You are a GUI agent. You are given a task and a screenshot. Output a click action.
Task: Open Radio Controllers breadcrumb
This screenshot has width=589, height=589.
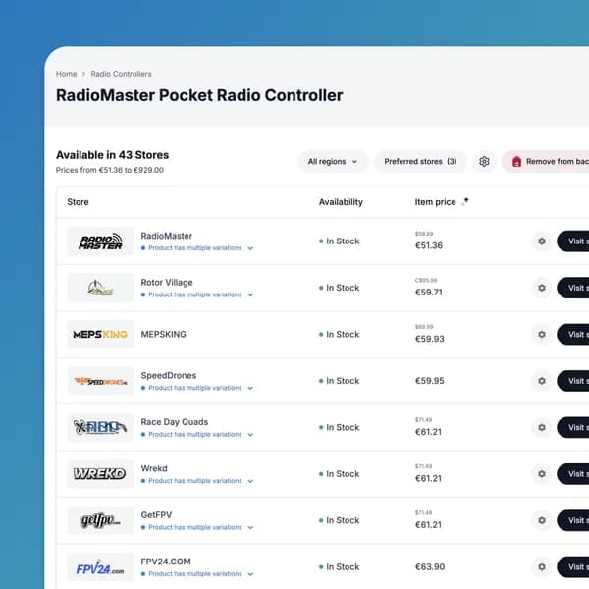(x=121, y=74)
